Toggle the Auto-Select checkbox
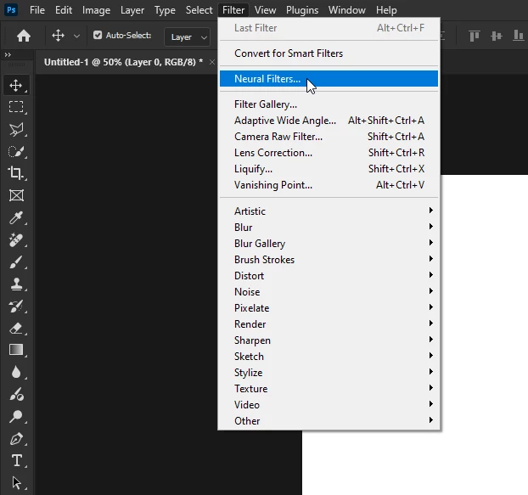 pyautogui.click(x=98, y=35)
